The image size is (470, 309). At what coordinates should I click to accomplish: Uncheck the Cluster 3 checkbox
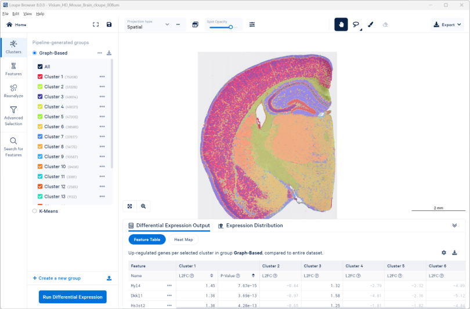(40, 97)
